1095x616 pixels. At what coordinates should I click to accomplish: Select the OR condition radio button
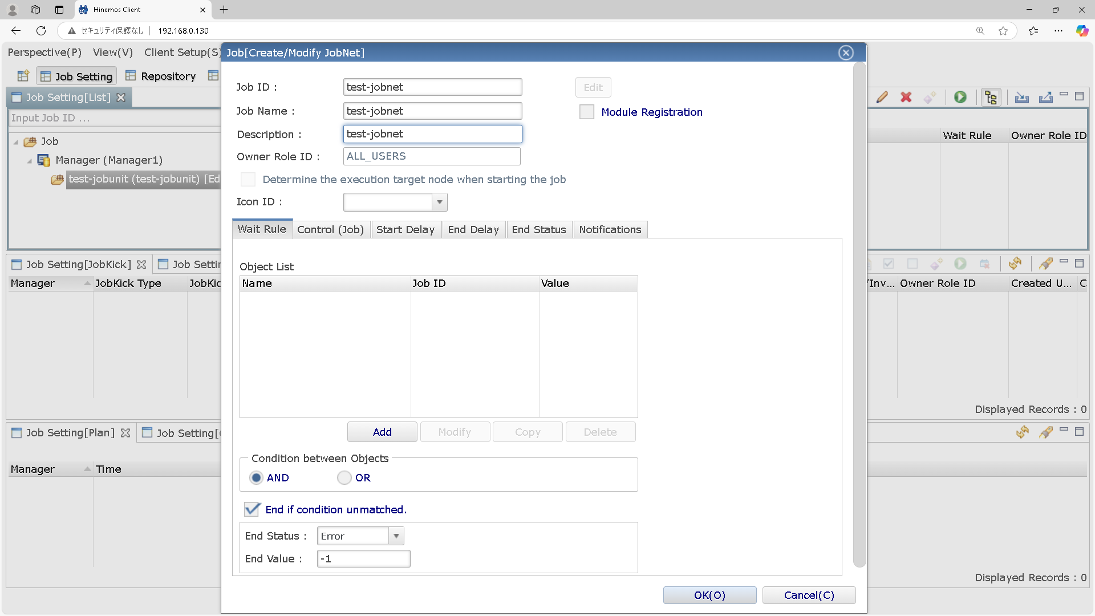(x=344, y=478)
